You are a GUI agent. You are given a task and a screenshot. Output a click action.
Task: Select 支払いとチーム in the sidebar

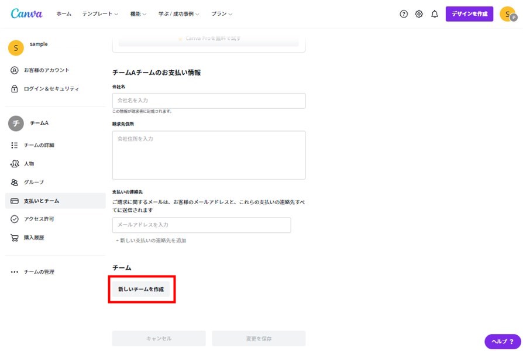(41, 201)
